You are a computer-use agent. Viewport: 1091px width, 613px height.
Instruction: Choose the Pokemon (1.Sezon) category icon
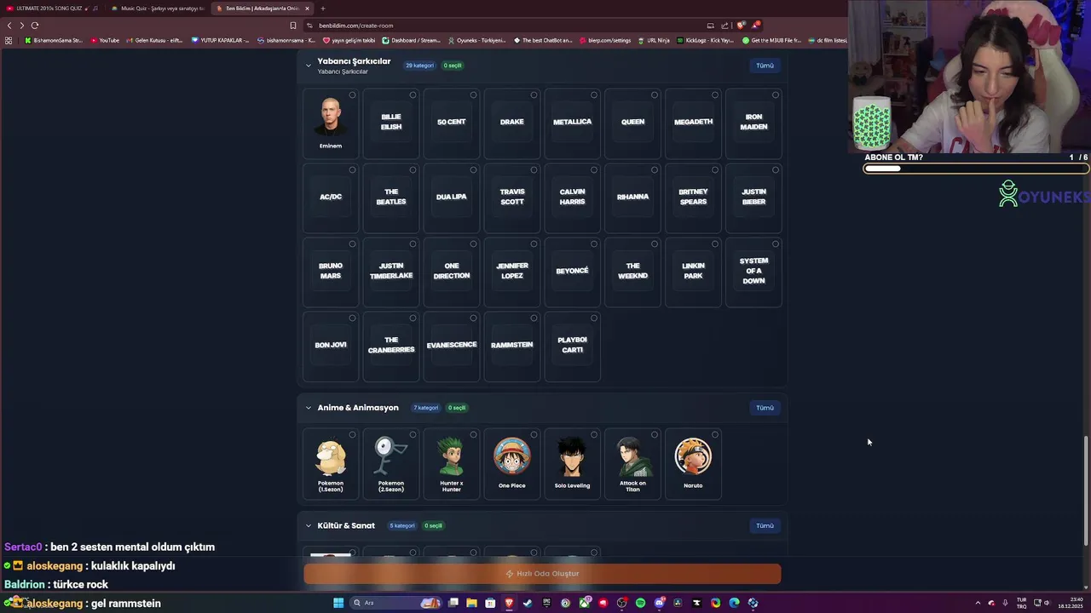tap(331, 457)
